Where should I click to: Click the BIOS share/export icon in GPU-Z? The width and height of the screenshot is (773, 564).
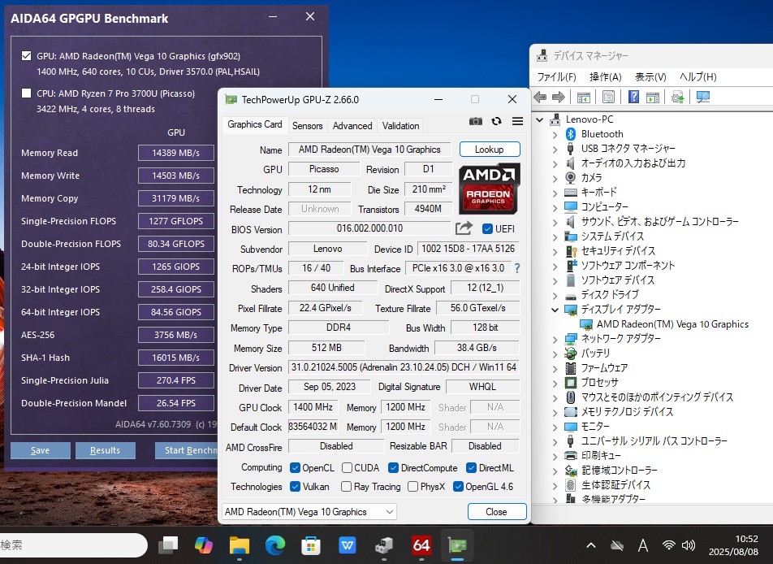(x=464, y=228)
